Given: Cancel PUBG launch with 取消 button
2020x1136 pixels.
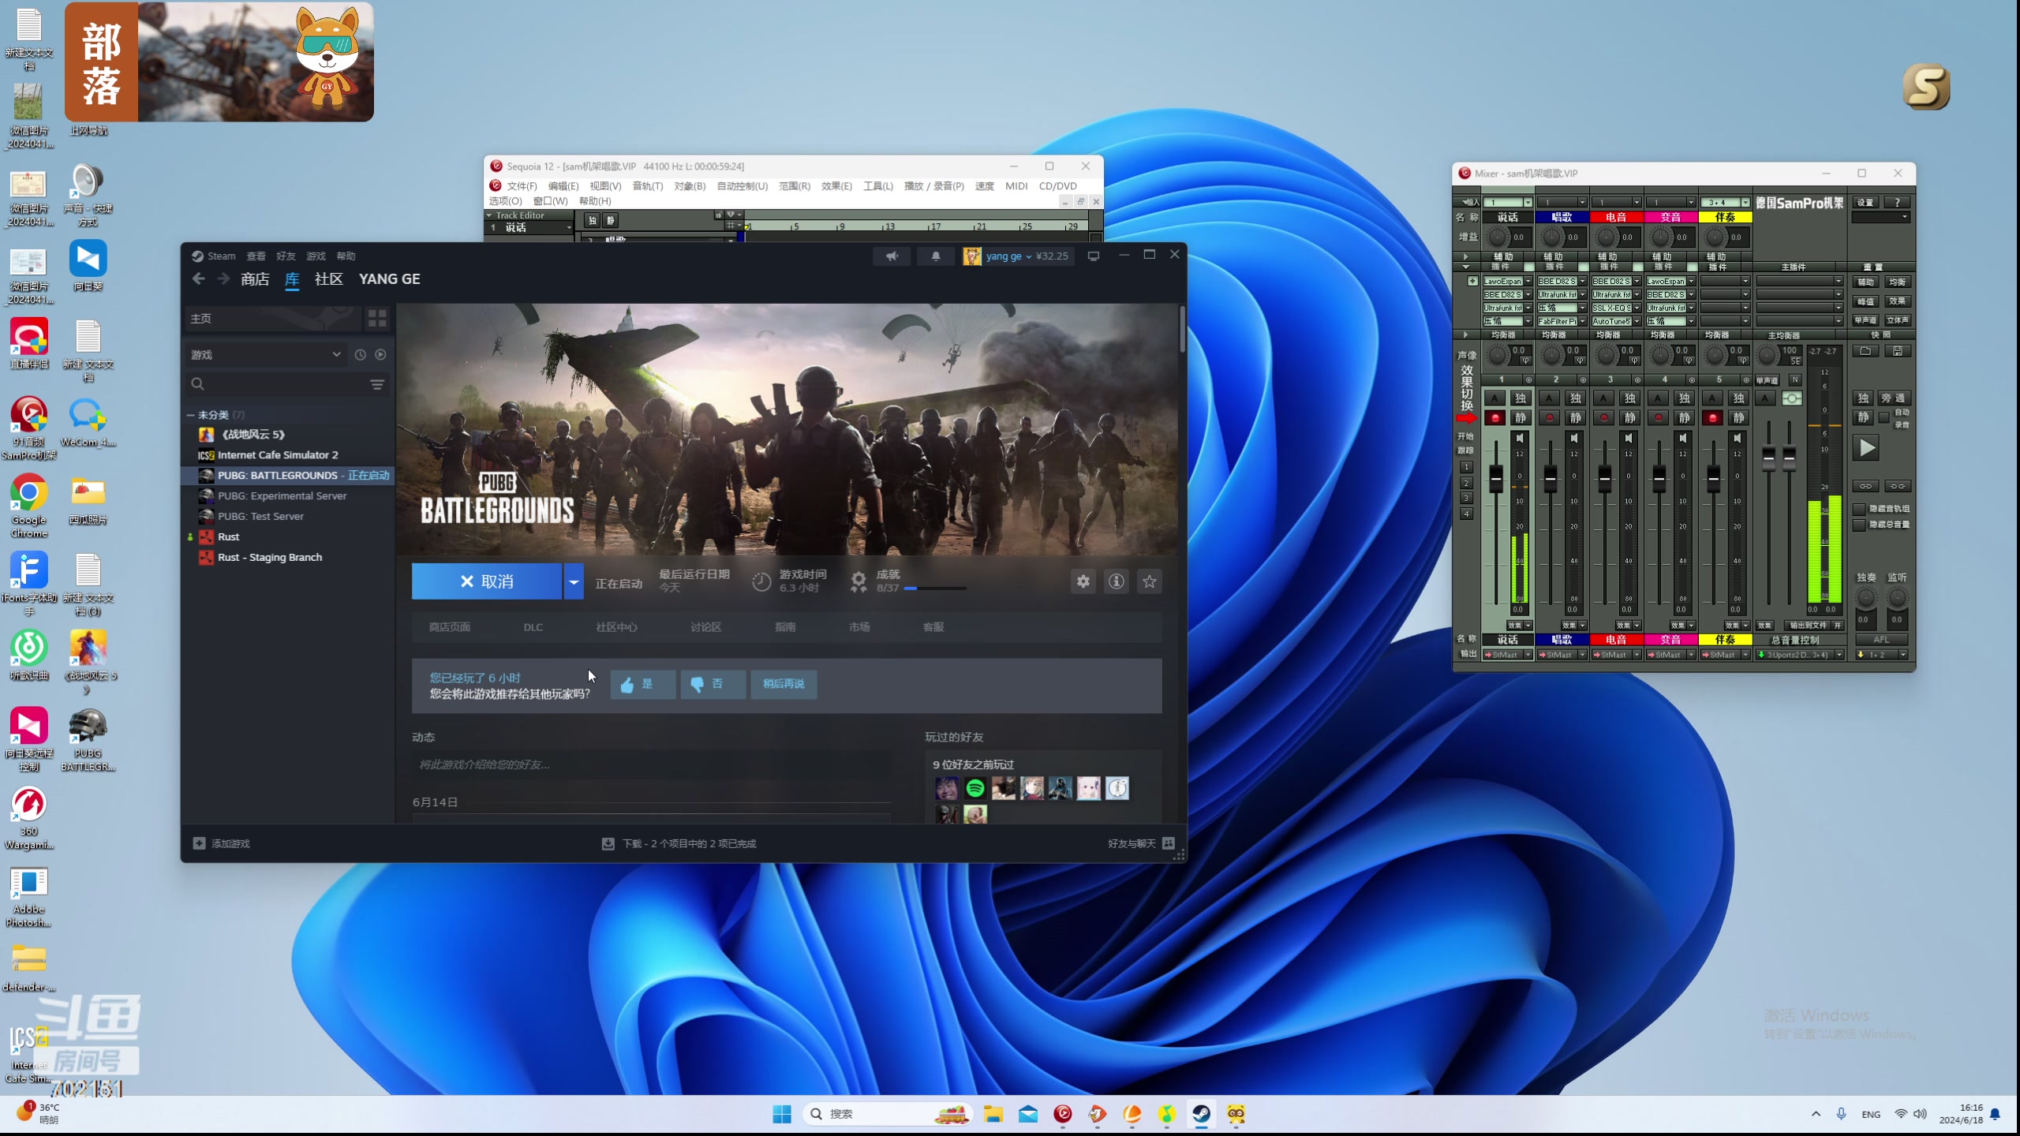Looking at the screenshot, I should (x=487, y=581).
